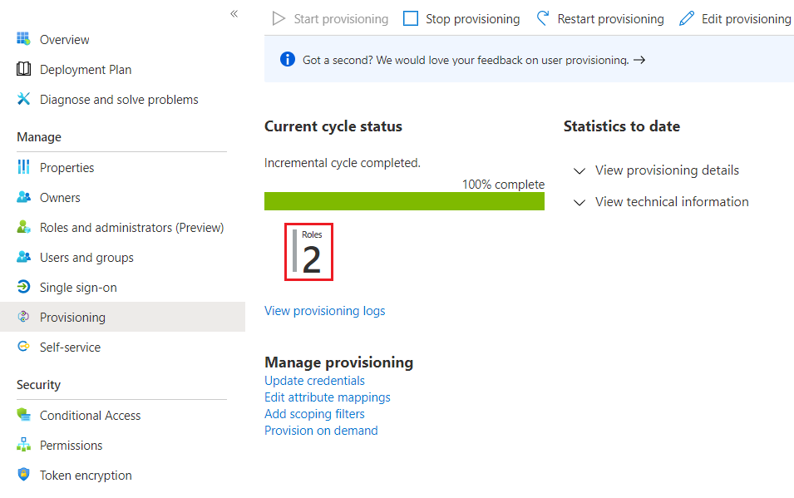Image resolution: width=794 pixels, height=498 pixels.
Task: Click the green 100% progress bar
Action: coord(404,200)
